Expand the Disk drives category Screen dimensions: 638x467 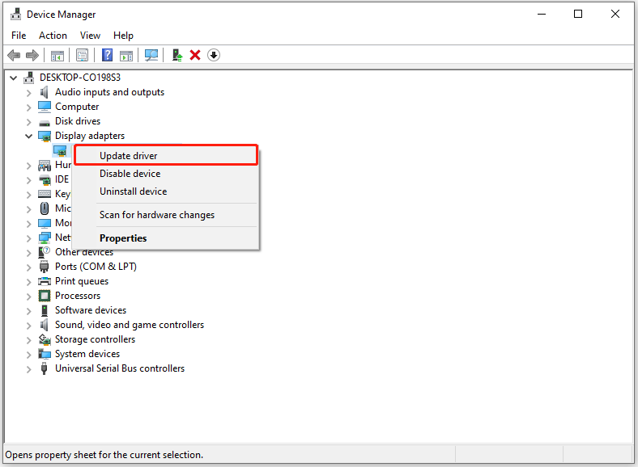pos(28,122)
